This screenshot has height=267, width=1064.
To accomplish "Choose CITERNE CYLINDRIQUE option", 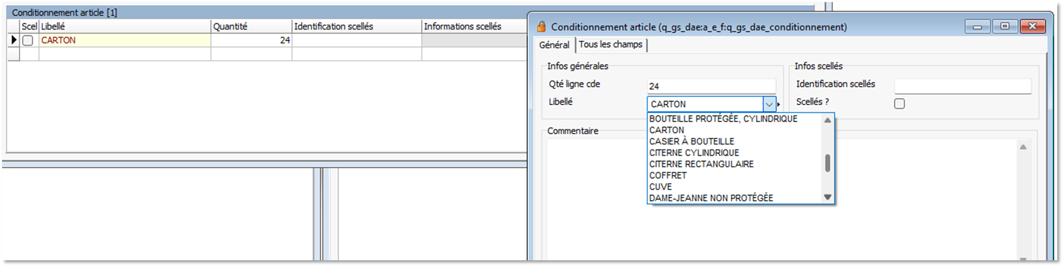I will point(694,153).
